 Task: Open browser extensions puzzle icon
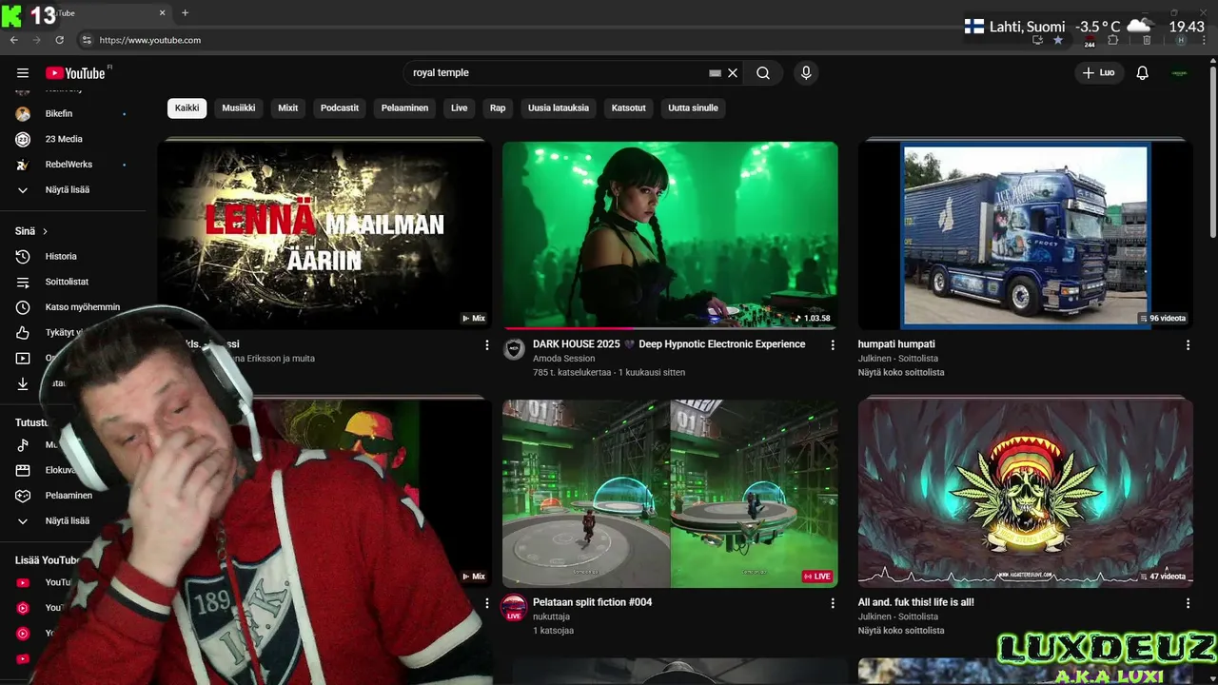1112,40
